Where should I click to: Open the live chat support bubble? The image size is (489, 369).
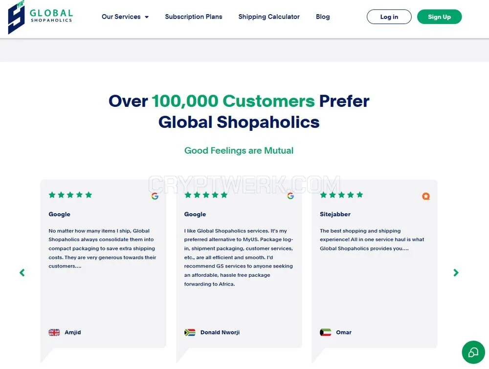tap(473, 352)
